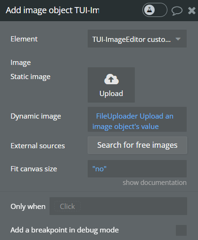Click the Static image label
The image size is (198, 240).
31,77
